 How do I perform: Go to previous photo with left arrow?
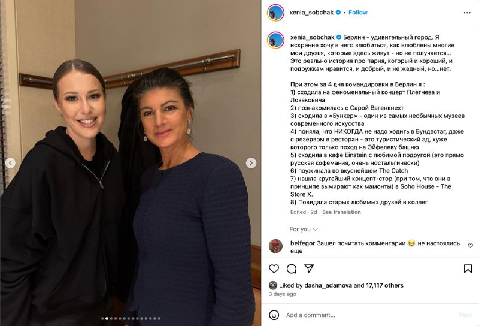click(10, 163)
